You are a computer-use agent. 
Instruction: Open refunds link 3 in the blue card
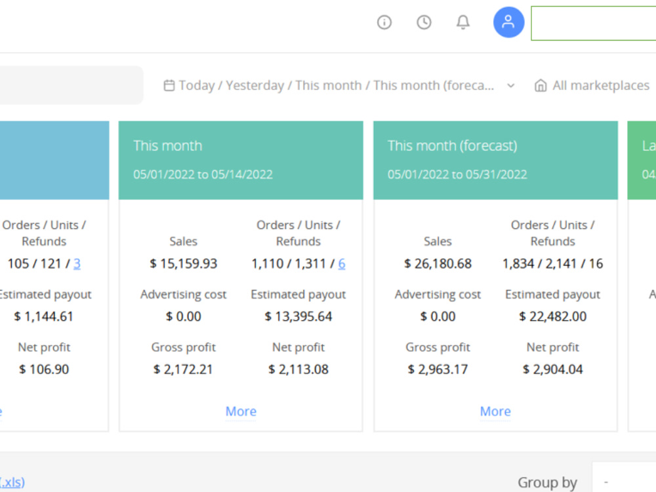77,264
